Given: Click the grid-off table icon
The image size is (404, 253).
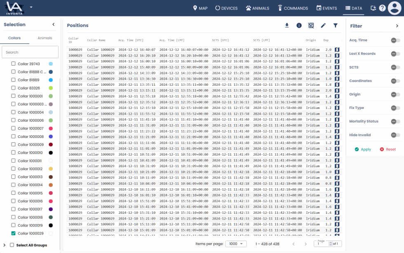Looking at the screenshot, I should click(311, 26).
